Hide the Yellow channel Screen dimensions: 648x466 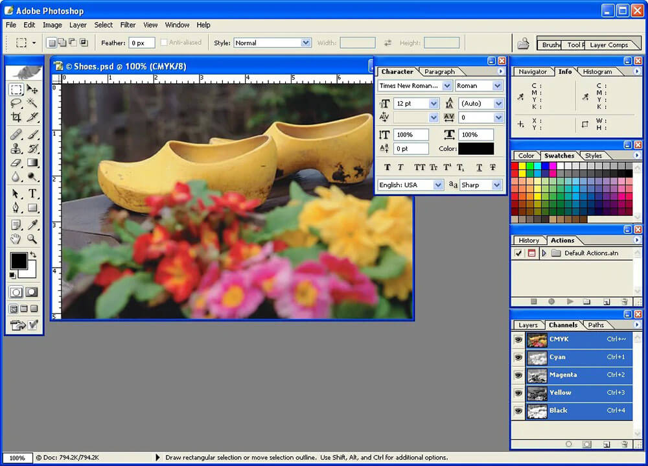pyautogui.click(x=518, y=393)
